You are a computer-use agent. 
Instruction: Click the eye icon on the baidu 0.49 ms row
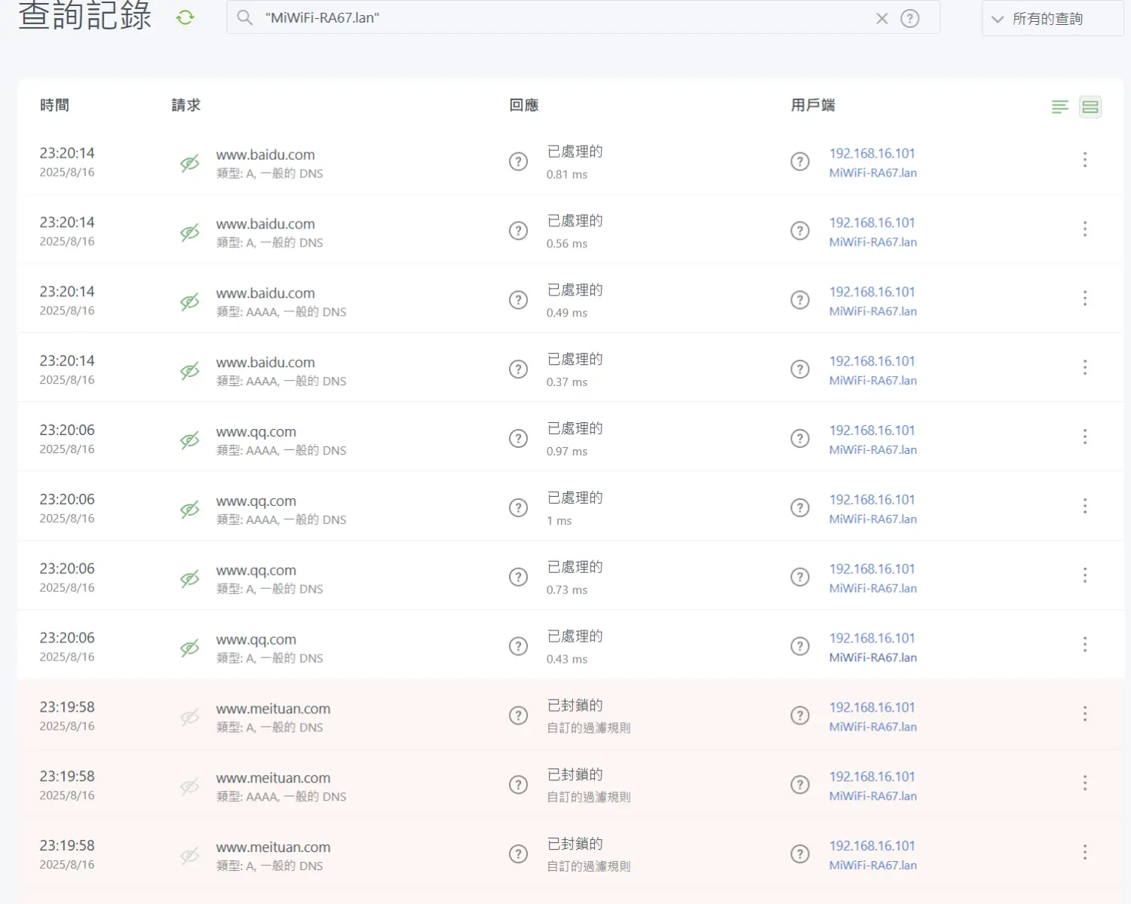click(x=190, y=302)
